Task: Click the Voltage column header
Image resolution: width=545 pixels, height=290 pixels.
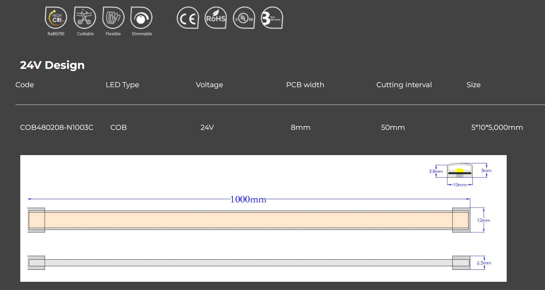Action: pyautogui.click(x=209, y=85)
